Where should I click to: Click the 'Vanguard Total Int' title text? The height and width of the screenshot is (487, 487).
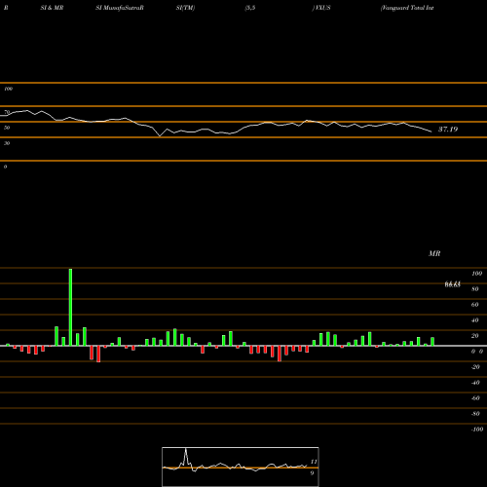pos(407,8)
